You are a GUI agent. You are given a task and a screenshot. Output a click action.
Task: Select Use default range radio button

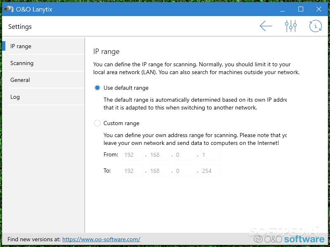pyautogui.click(x=97, y=88)
